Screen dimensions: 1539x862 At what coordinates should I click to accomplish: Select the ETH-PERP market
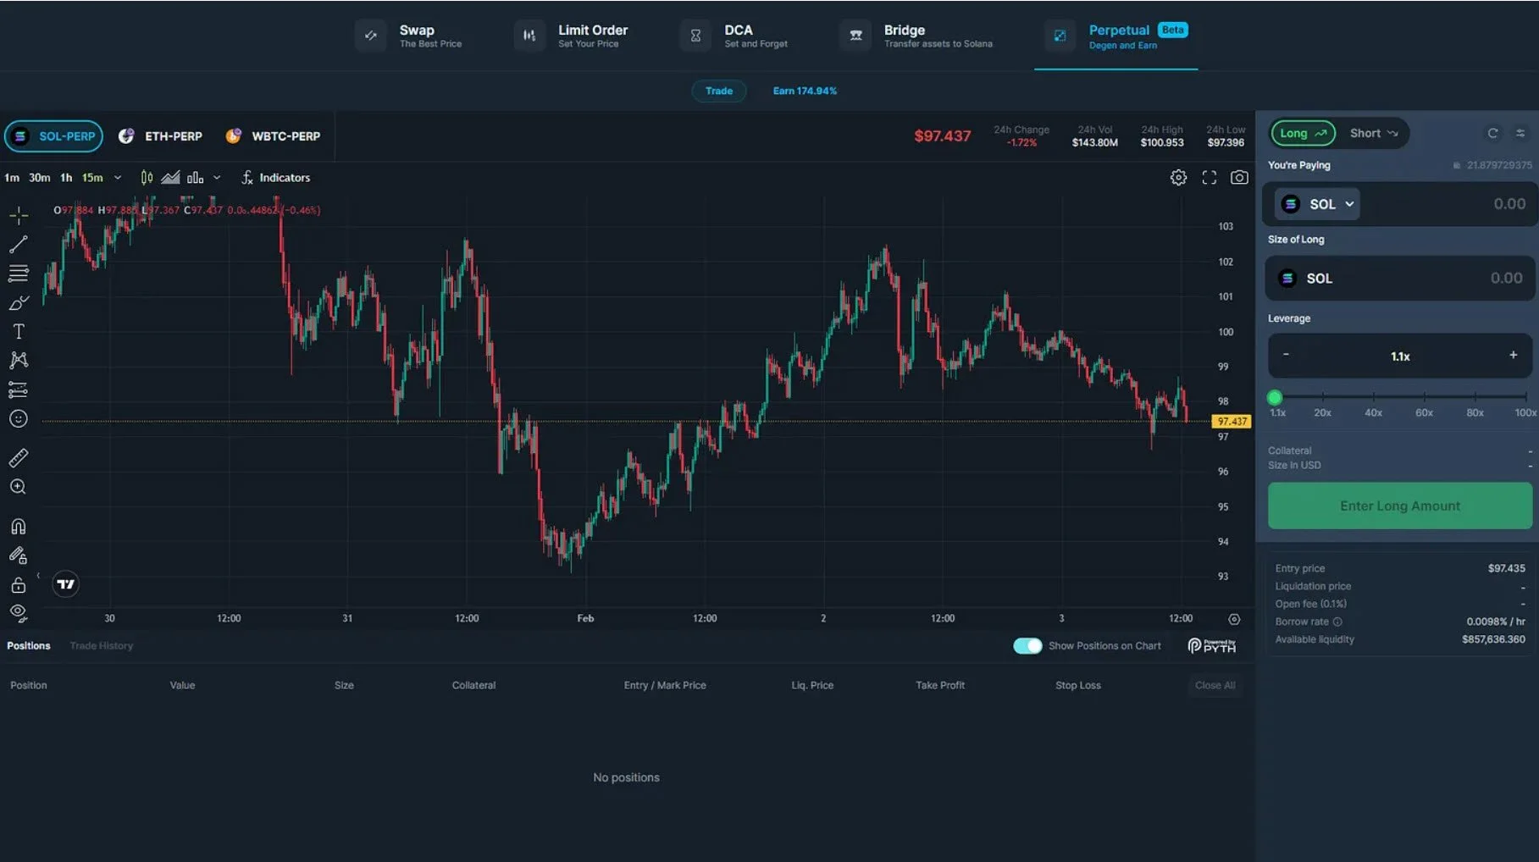[x=160, y=135]
